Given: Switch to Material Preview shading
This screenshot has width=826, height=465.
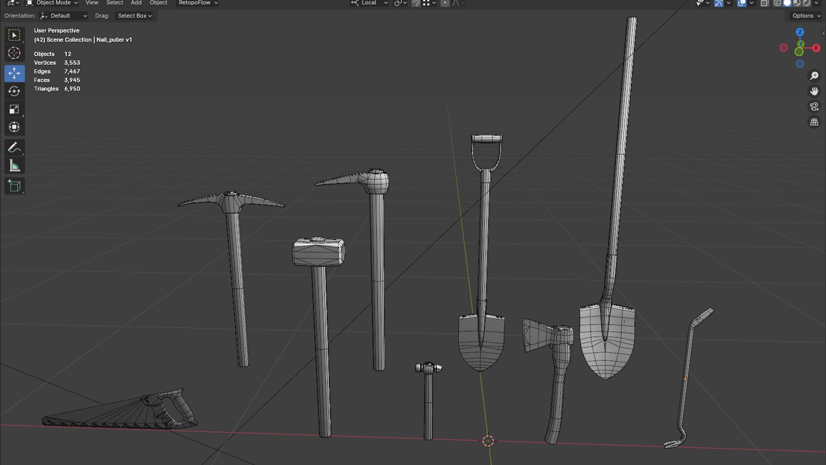Looking at the screenshot, I should tap(797, 3).
